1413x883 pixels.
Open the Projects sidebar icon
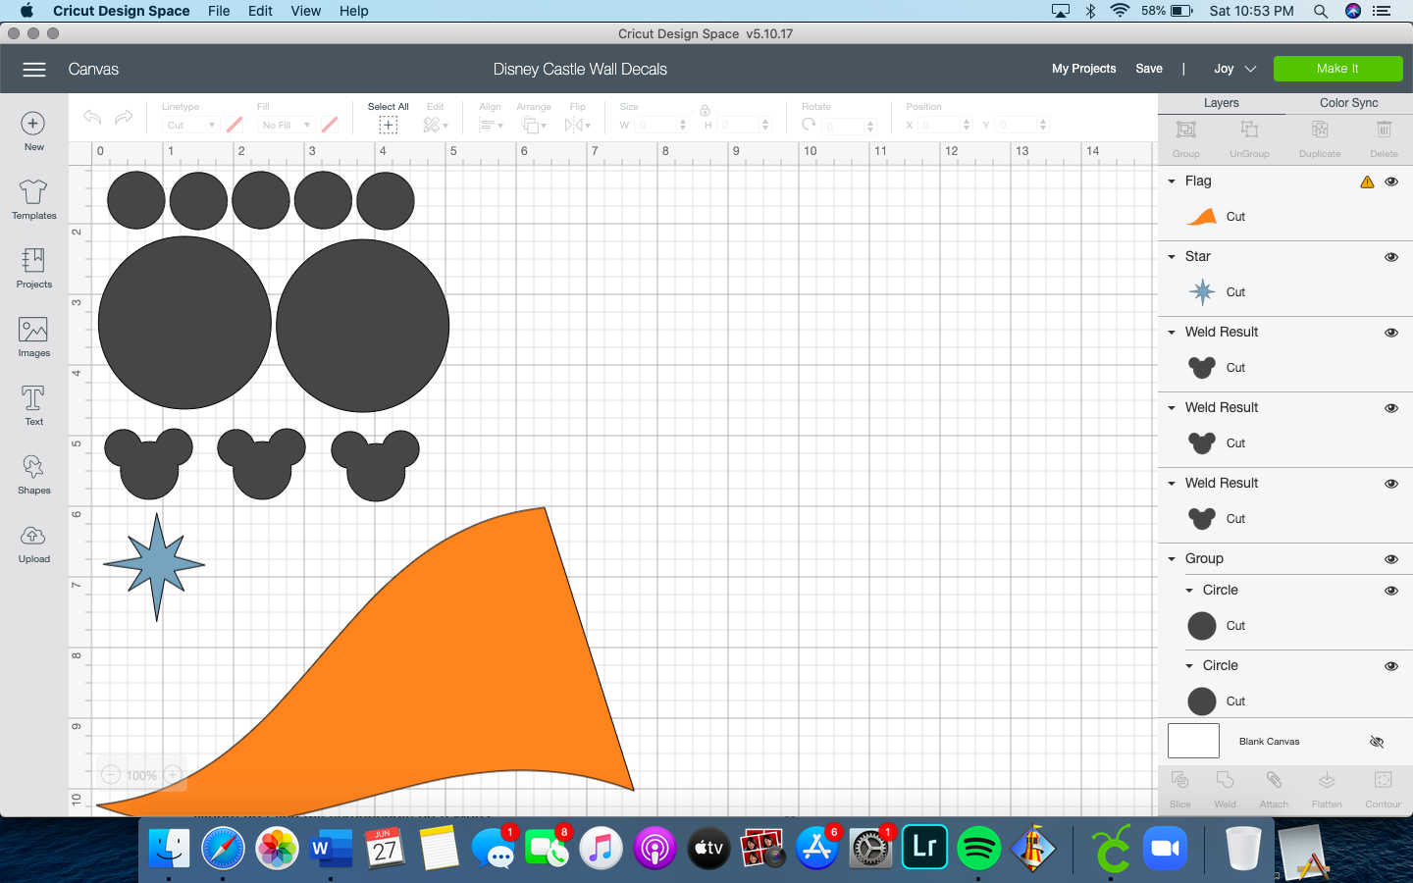33,268
